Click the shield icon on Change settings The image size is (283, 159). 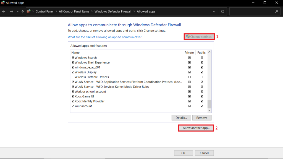188,36
